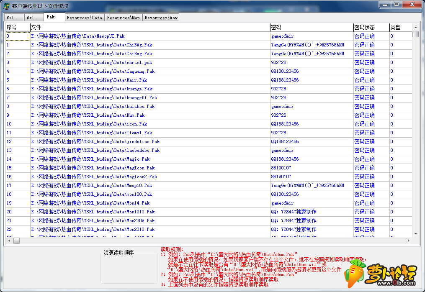The height and width of the screenshot is (292, 425).
Task: Open the Resources\Map tab
Action: tap(124, 18)
